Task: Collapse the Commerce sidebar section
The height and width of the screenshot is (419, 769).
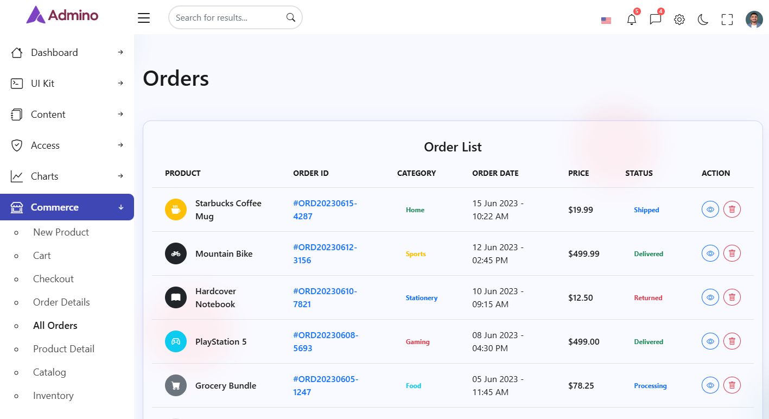Action: click(67, 207)
